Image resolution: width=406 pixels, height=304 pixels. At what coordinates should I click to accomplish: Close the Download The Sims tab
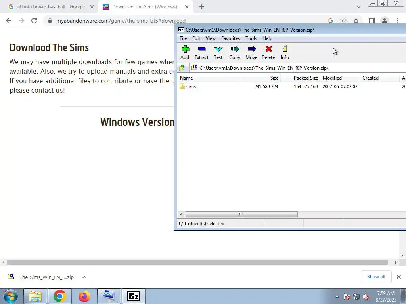tap(187, 7)
